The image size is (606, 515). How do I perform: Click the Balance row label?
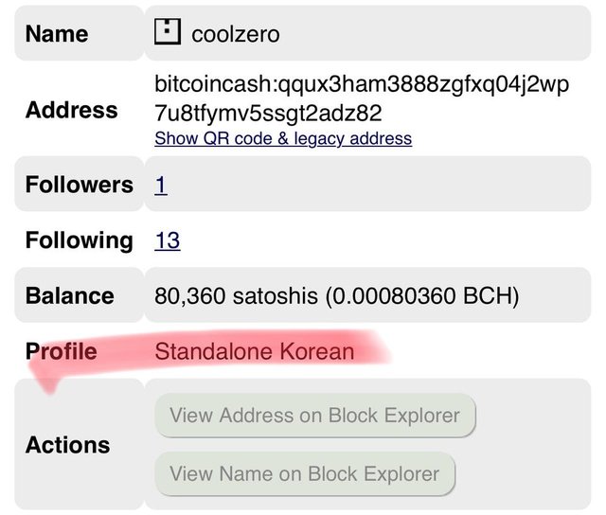pos(69,296)
